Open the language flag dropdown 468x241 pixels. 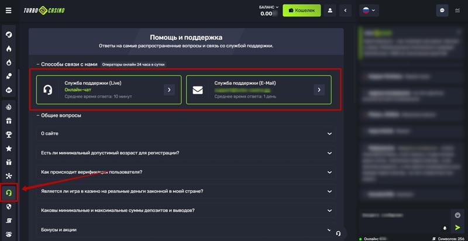point(369,11)
